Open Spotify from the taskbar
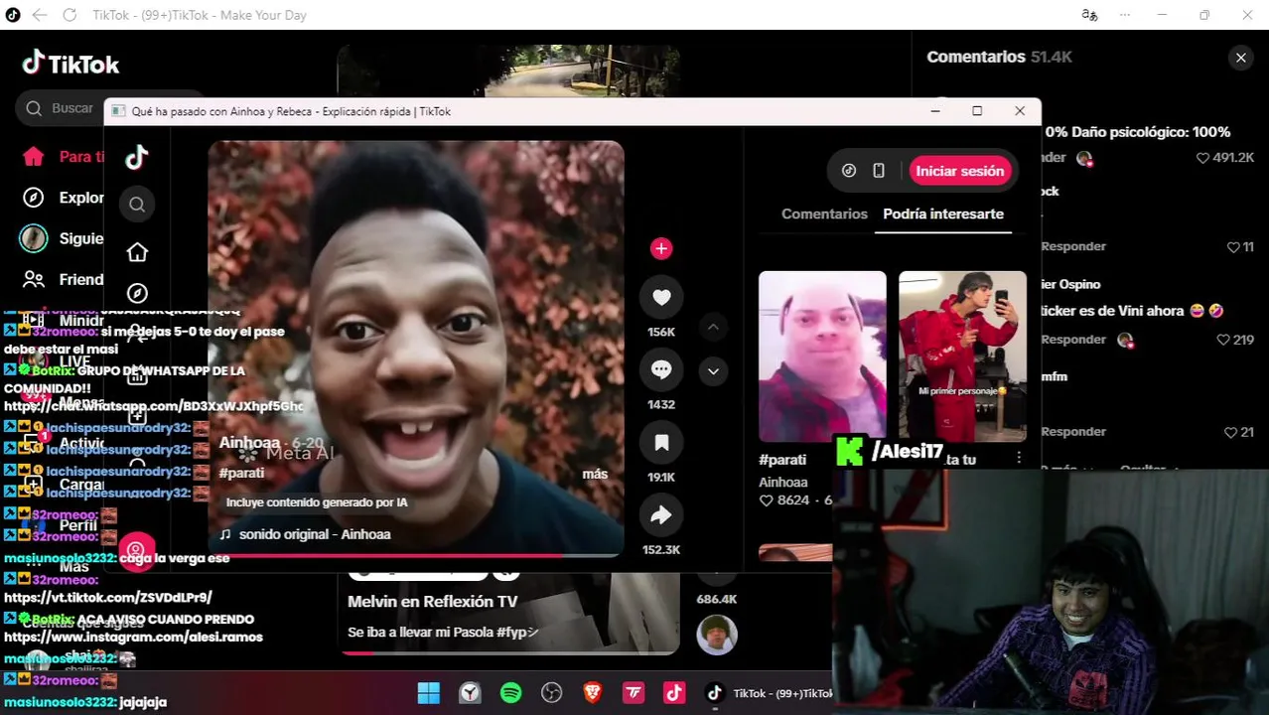This screenshot has height=715, width=1269. (x=510, y=693)
